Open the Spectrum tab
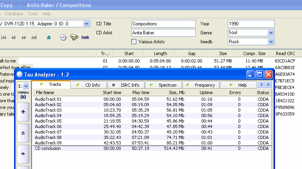 point(164,85)
